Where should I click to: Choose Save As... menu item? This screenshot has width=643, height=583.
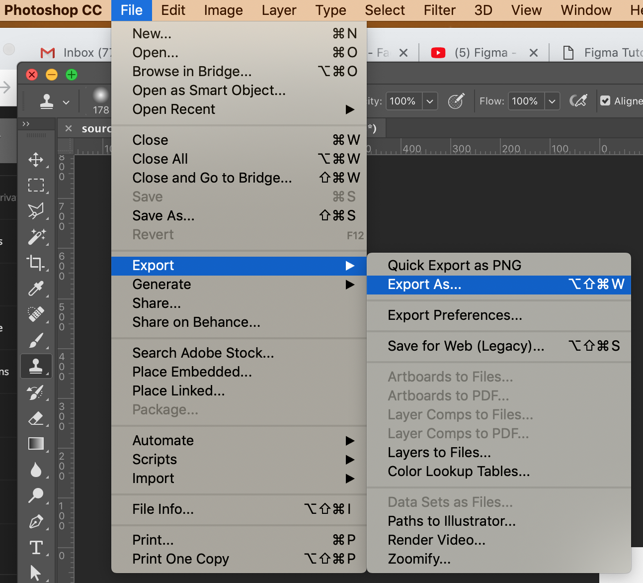click(239, 216)
